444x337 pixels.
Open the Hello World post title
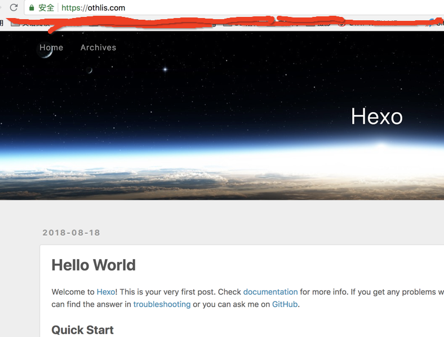94,265
